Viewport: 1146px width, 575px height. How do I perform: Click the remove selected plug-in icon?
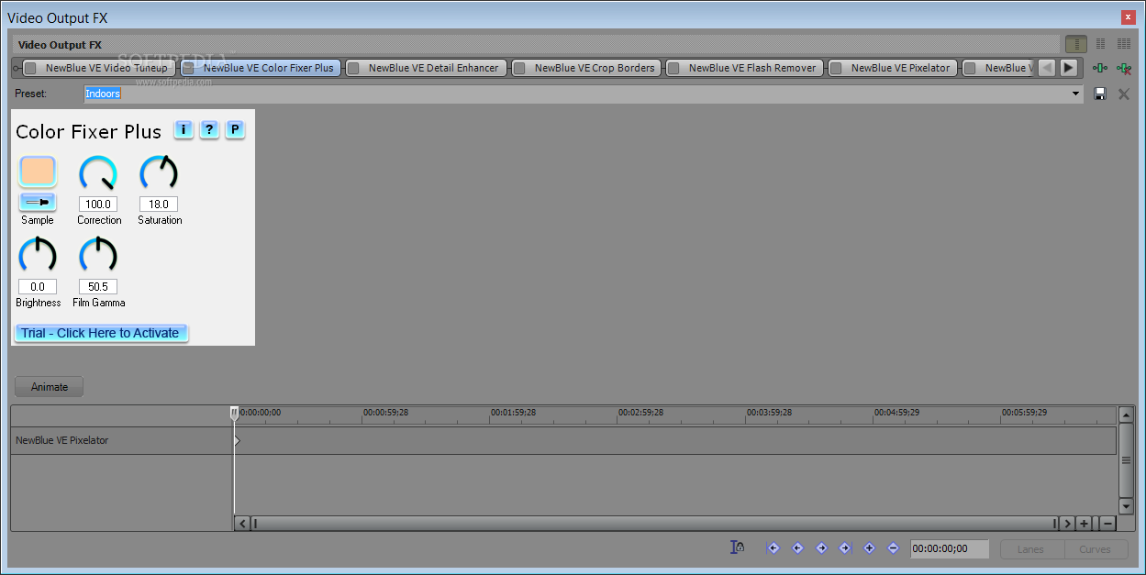(1123, 68)
